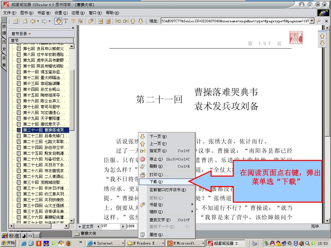Click the floating page-down arrow at right edge
Viewport: 331px width, 248px height.
pos(322,43)
